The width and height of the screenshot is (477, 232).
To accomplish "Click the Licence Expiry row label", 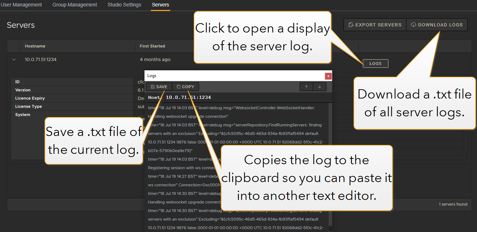I will click(x=30, y=98).
